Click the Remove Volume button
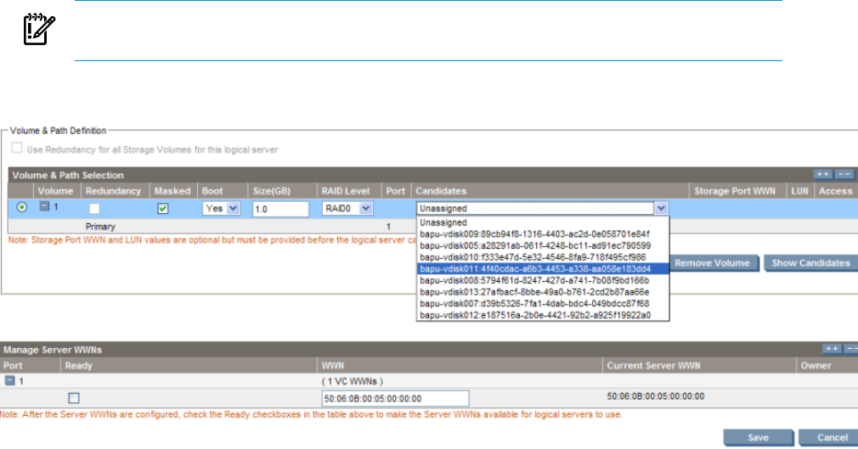The width and height of the screenshot is (858, 449). pyautogui.click(x=712, y=263)
